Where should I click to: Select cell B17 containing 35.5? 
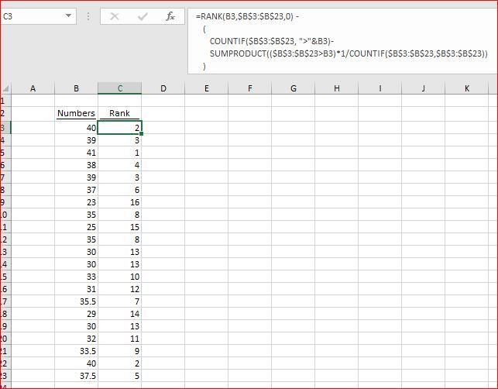[x=76, y=301]
